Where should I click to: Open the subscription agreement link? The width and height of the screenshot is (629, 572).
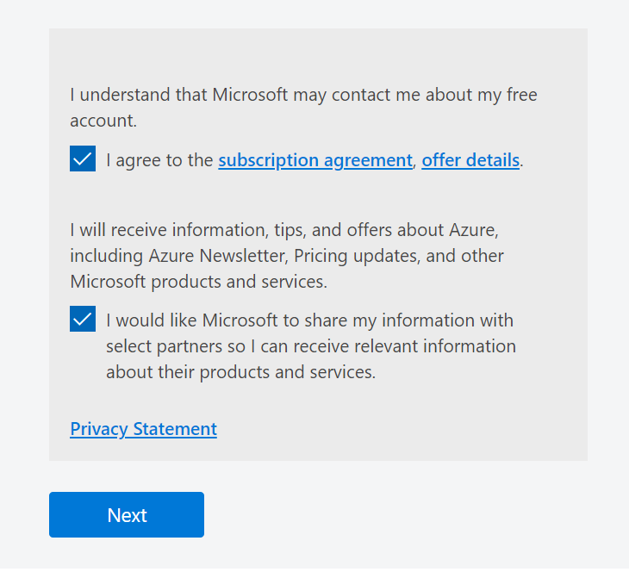[x=315, y=160]
